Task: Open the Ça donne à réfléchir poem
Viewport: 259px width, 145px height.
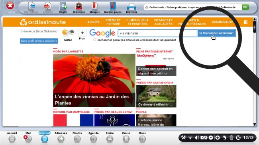Action: click(x=156, y=96)
